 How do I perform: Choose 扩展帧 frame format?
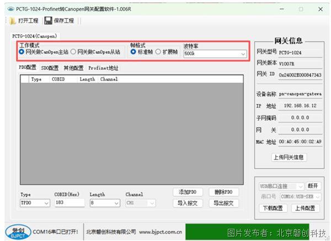point(158,51)
